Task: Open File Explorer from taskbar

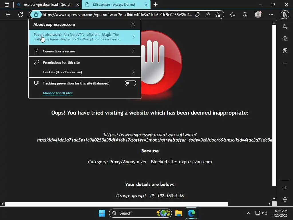Action: 179,213
